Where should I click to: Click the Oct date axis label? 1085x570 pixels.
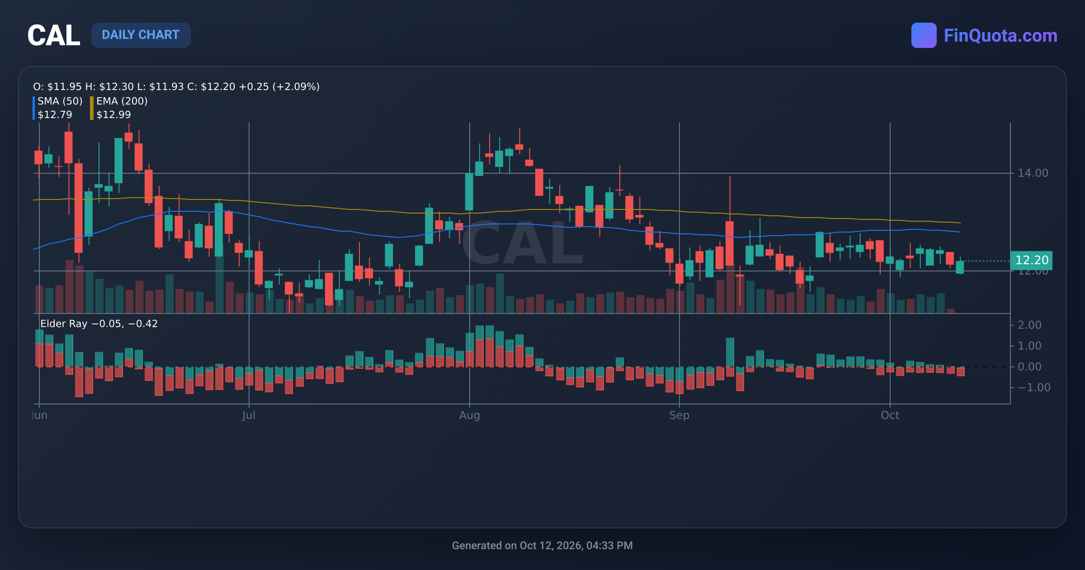click(890, 415)
